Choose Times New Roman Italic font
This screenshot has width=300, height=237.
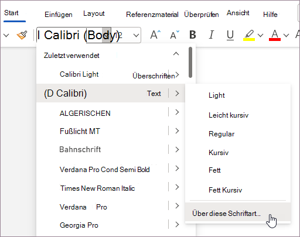click(x=97, y=188)
